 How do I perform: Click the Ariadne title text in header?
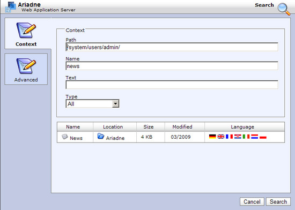tap(29, 4)
